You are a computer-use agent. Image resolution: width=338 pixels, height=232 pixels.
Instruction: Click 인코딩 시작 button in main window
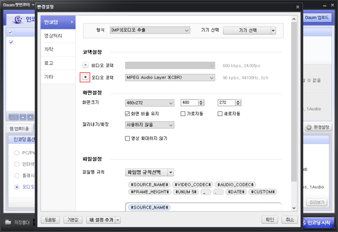pos(319,223)
